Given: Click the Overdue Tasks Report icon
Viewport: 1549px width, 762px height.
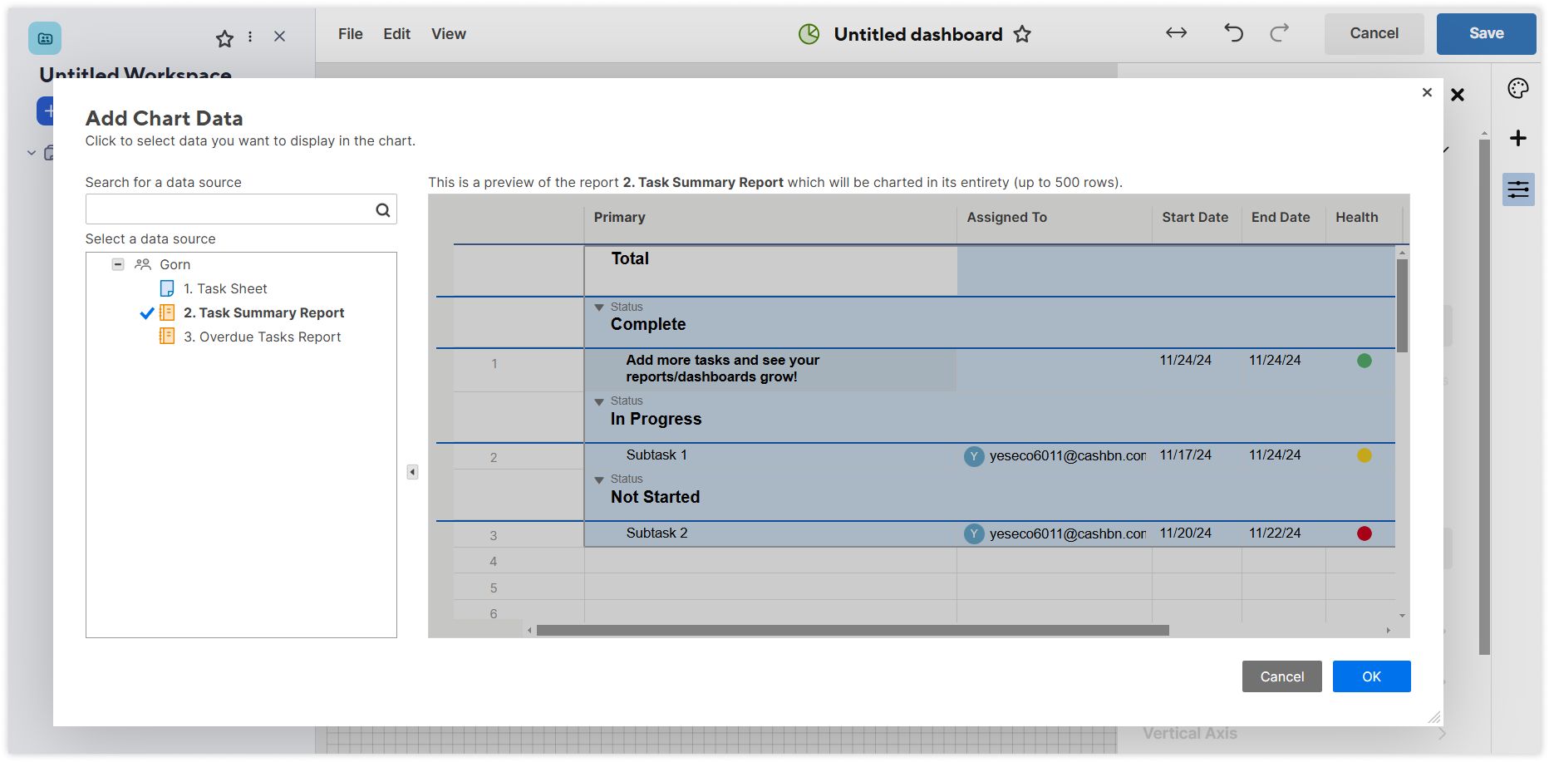Looking at the screenshot, I should tap(167, 337).
